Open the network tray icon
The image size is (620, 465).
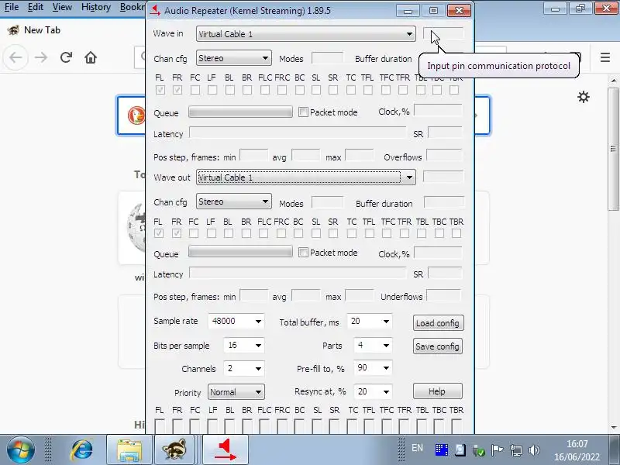click(516, 450)
